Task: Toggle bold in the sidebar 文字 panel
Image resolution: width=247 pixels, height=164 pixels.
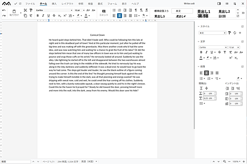Action: click(x=201, y=52)
